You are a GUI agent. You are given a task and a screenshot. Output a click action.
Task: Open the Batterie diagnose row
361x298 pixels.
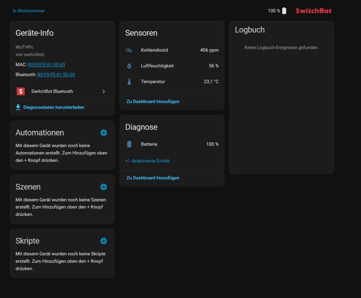click(172, 144)
